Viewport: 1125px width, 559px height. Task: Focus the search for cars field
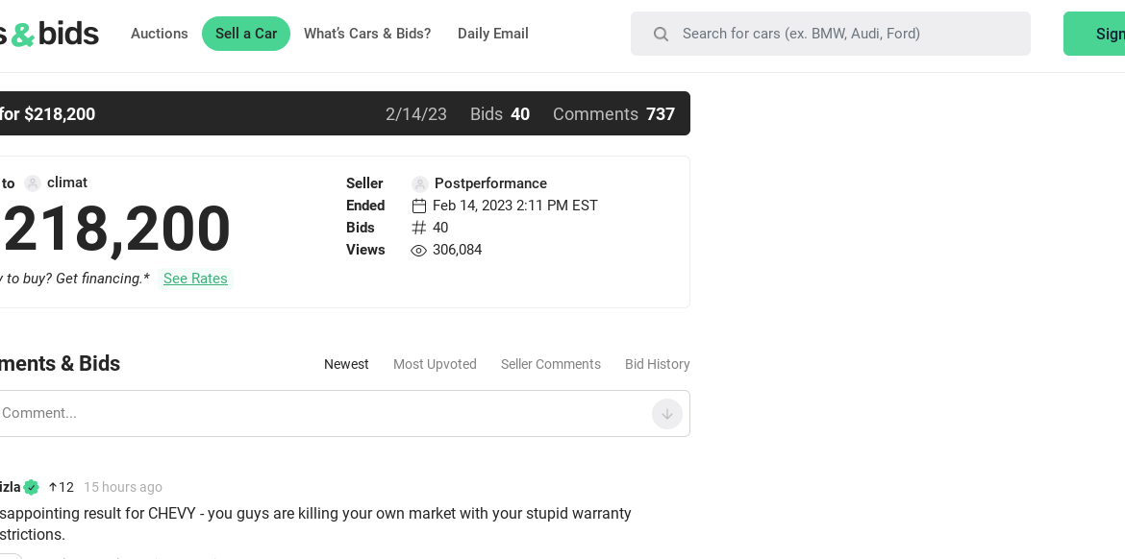tap(830, 34)
